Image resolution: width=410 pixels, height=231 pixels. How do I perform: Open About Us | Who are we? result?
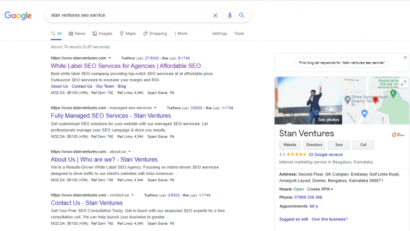pyautogui.click(x=104, y=159)
